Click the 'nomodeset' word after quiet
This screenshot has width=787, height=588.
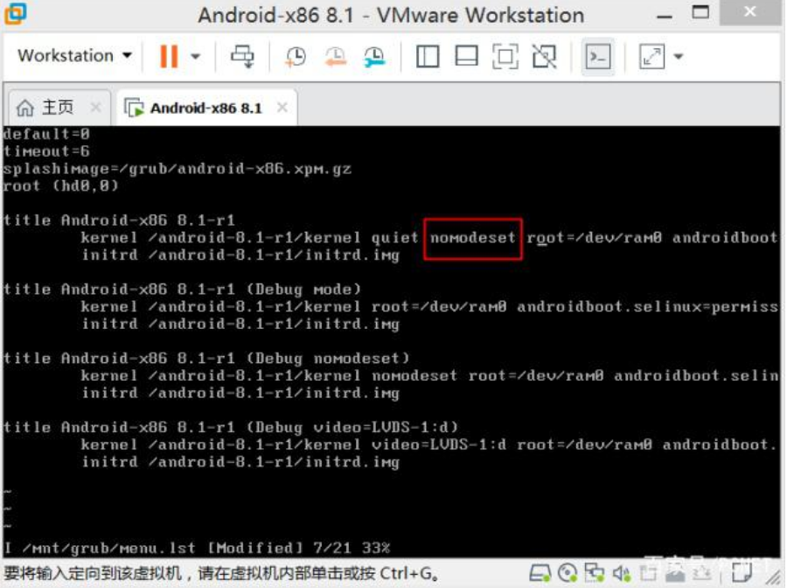[472, 238]
